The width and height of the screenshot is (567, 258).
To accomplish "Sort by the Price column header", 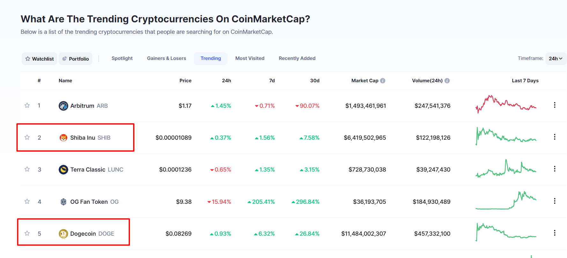I will point(185,81).
